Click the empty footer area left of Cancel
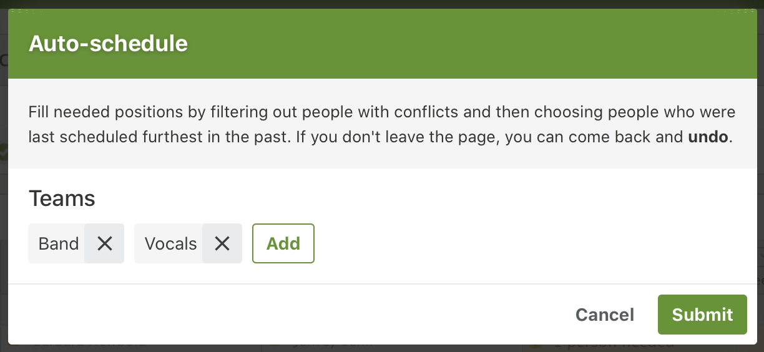Screen dimensions: 764x352 281,315
